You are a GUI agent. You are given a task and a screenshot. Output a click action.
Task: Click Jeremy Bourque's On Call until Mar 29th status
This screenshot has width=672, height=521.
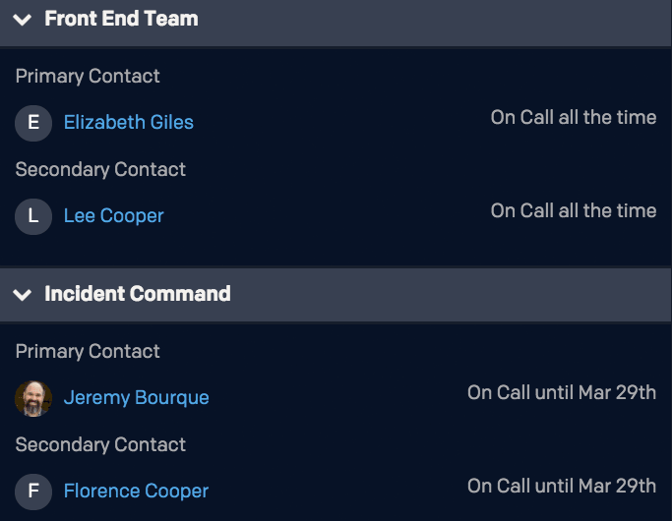pos(561,392)
